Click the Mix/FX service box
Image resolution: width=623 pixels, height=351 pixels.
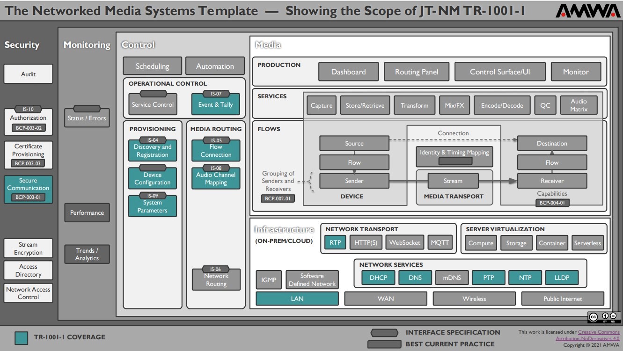coord(454,105)
